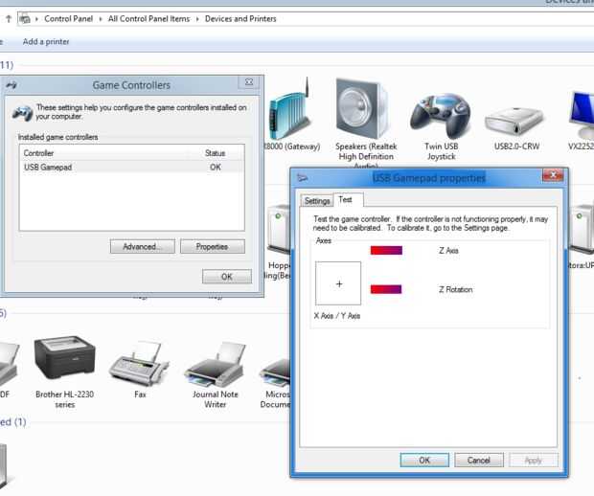
Task: Expand the All Control Panel Items breadcrumb arrow
Action: (x=197, y=19)
